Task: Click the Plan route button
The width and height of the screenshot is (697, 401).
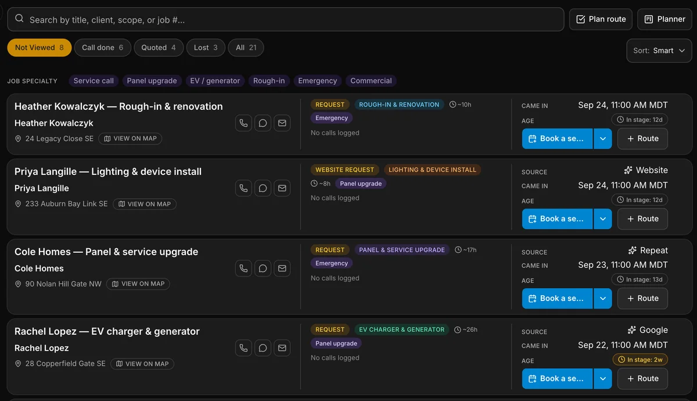Action: pyautogui.click(x=601, y=19)
